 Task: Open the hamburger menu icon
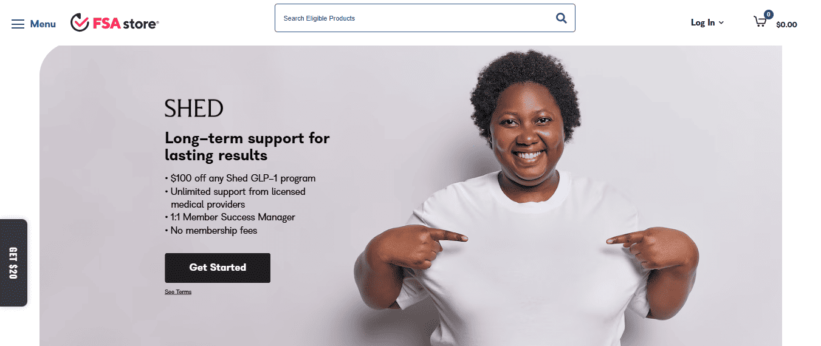point(18,24)
